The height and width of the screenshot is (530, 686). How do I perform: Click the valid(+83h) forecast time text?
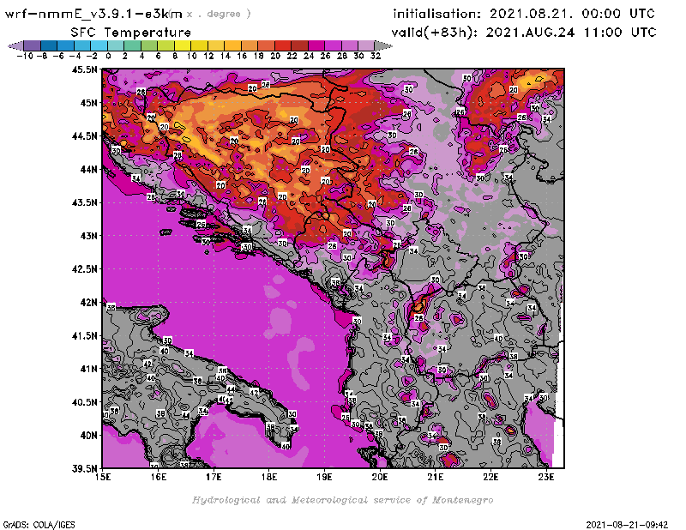524,32
